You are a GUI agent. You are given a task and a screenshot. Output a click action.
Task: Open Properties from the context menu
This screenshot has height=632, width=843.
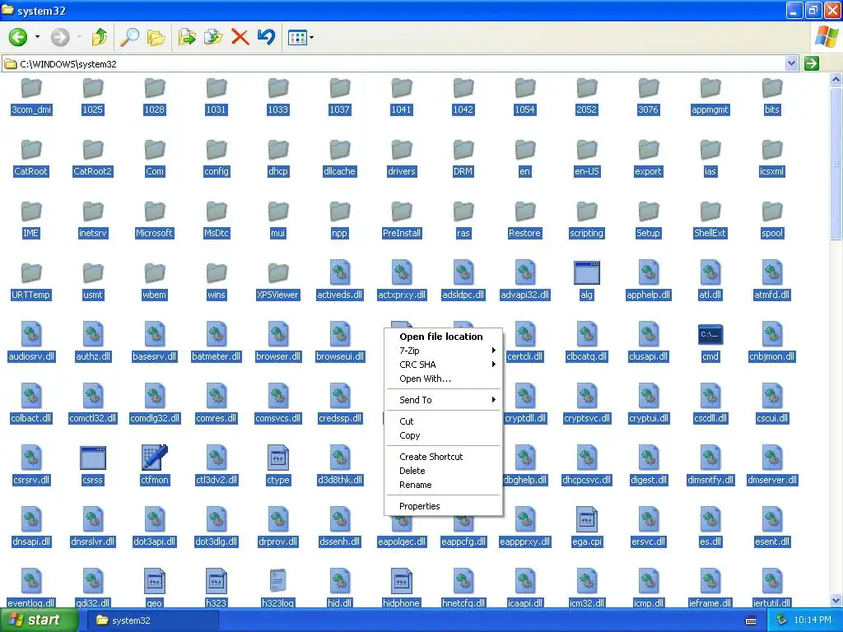point(444,506)
